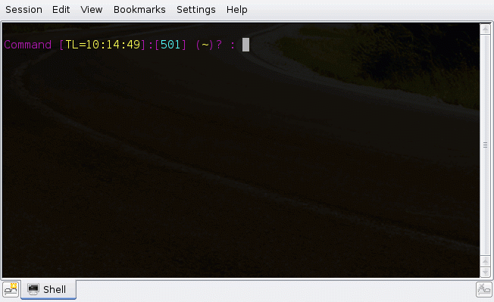Viewport: 494px width, 302px height.
Task: Expand the Help menu
Action: pos(237,10)
